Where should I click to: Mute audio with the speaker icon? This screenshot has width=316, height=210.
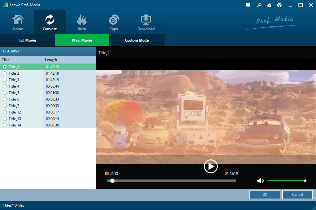[260, 180]
